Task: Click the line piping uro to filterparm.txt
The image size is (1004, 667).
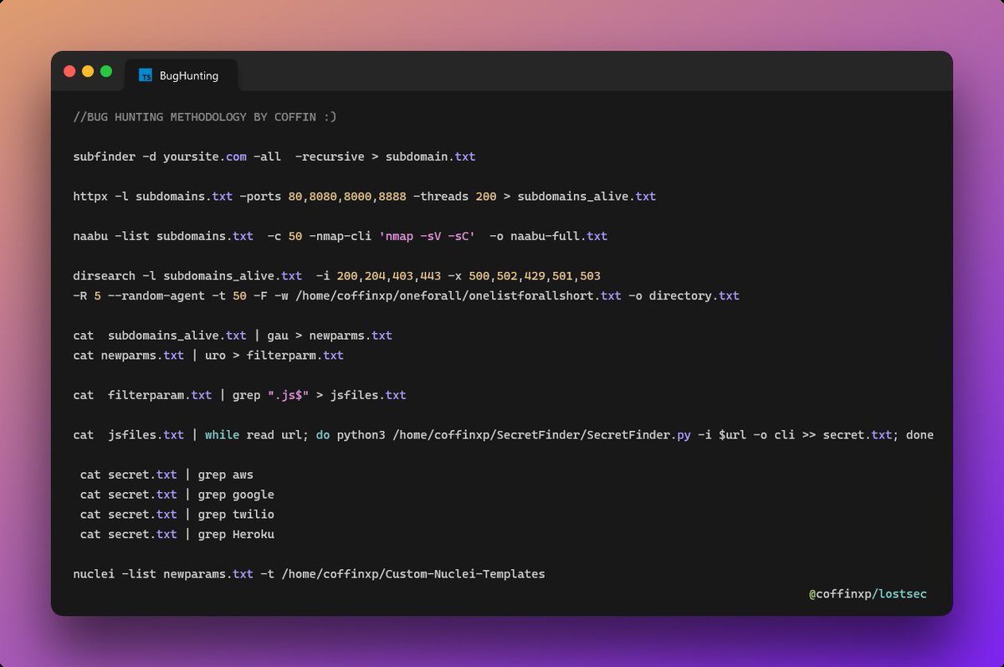Action: [x=208, y=356]
